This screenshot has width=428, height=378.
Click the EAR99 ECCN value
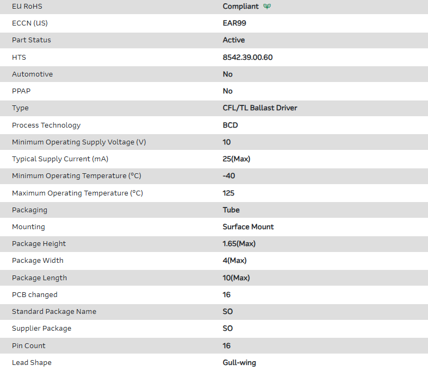pos(234,23)
